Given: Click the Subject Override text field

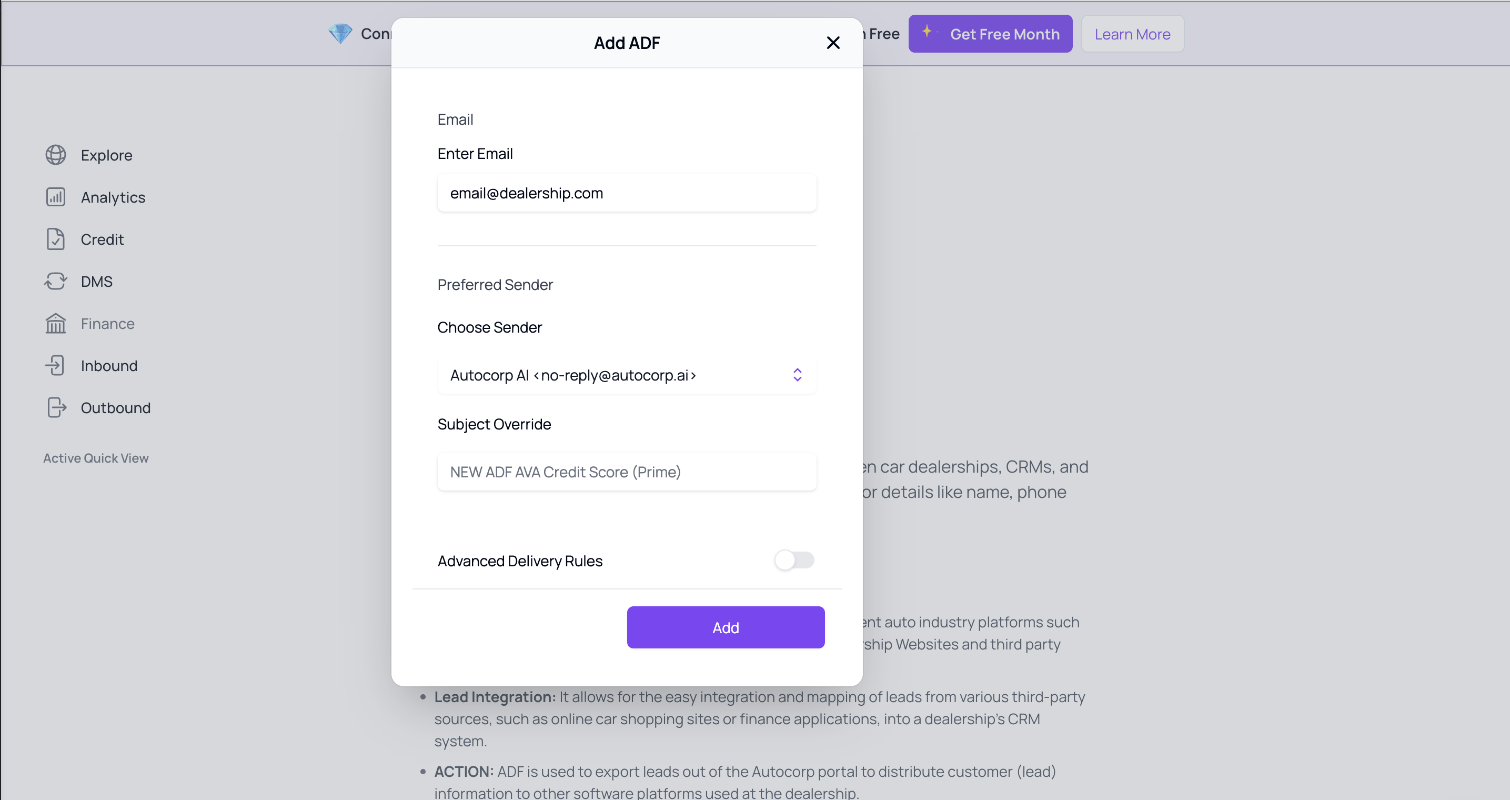Looking at the screenshot, I should 626,472.
